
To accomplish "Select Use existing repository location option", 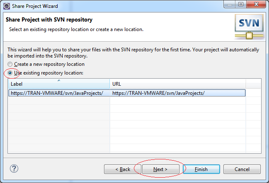I will tap(46, 73).
